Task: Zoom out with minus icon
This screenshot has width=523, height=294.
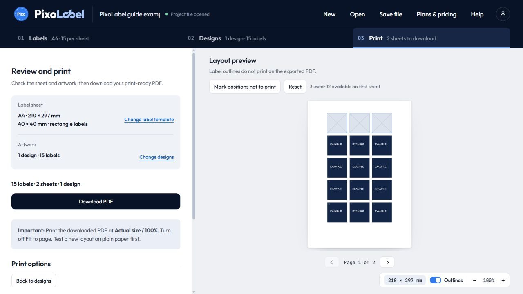Action: tap(474, 281)
